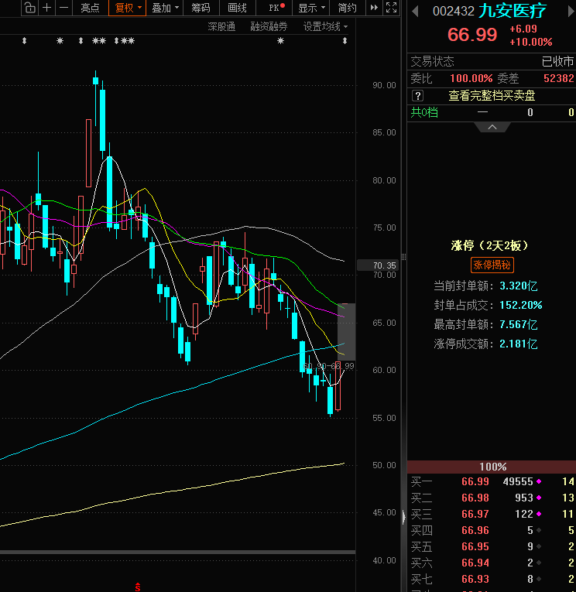Select 深股通 tag
Image resolution: width=576 pixels, height=592 pixels.
coord(221,26)
